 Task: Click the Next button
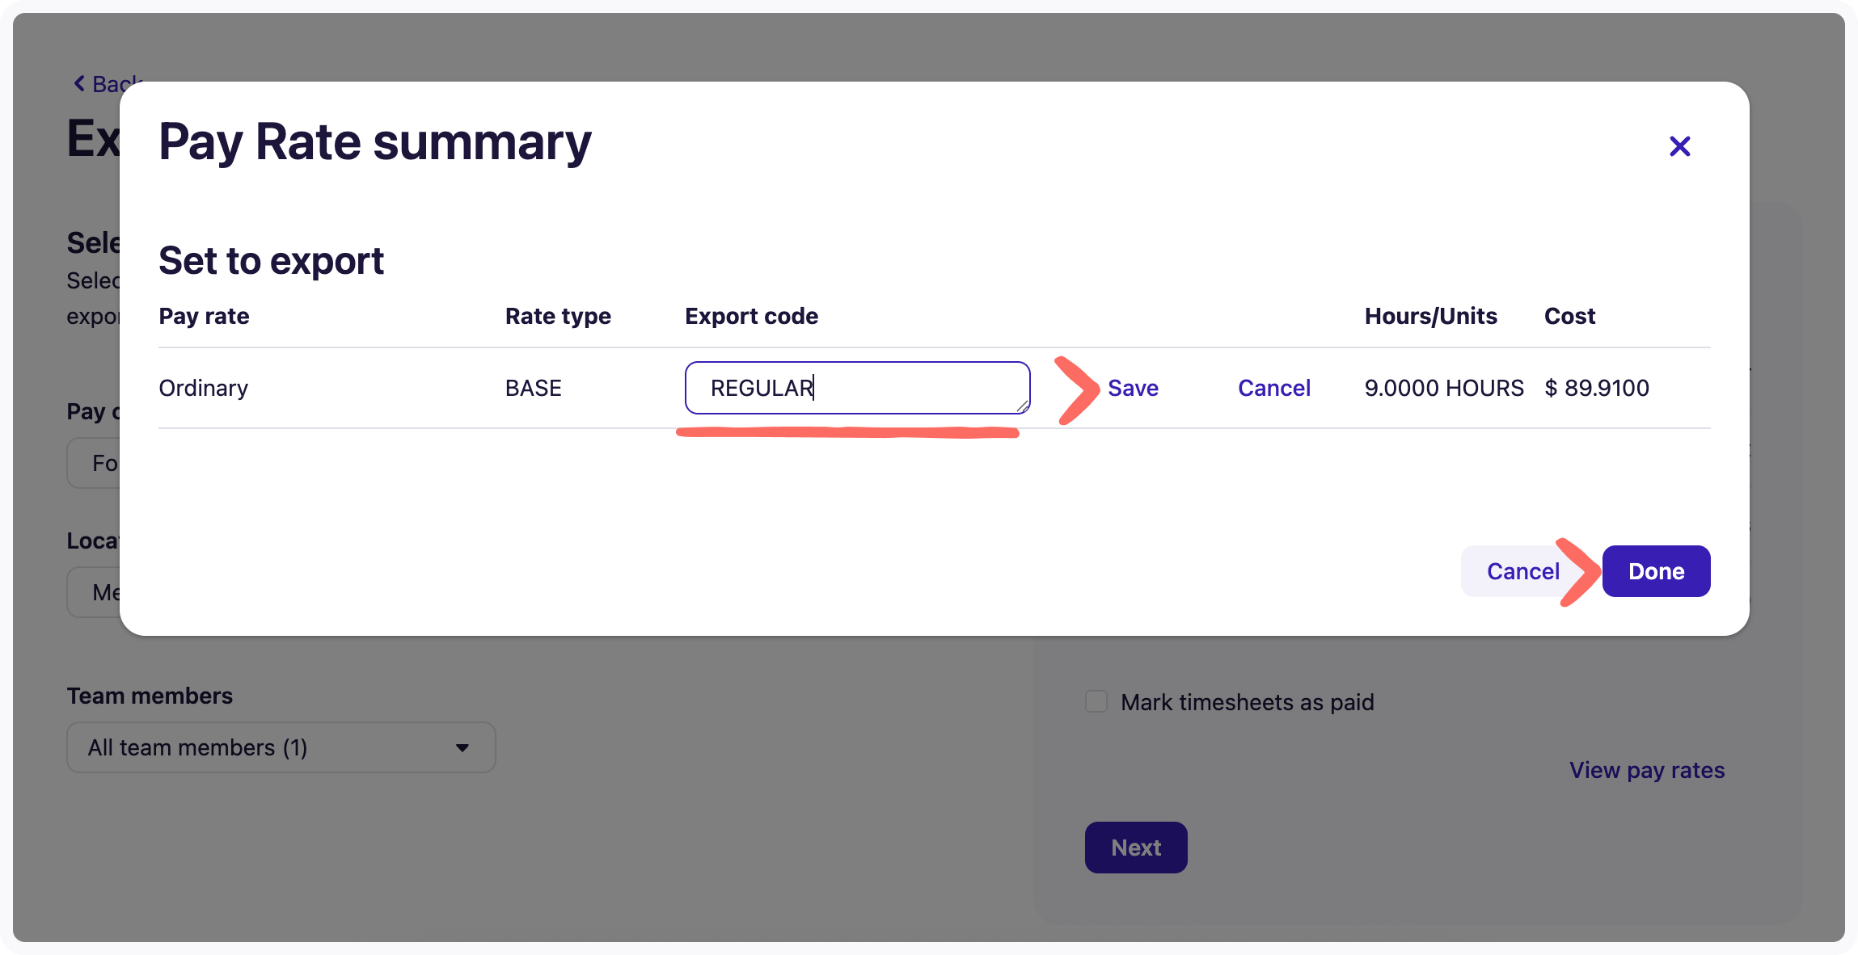(1135, 848)
